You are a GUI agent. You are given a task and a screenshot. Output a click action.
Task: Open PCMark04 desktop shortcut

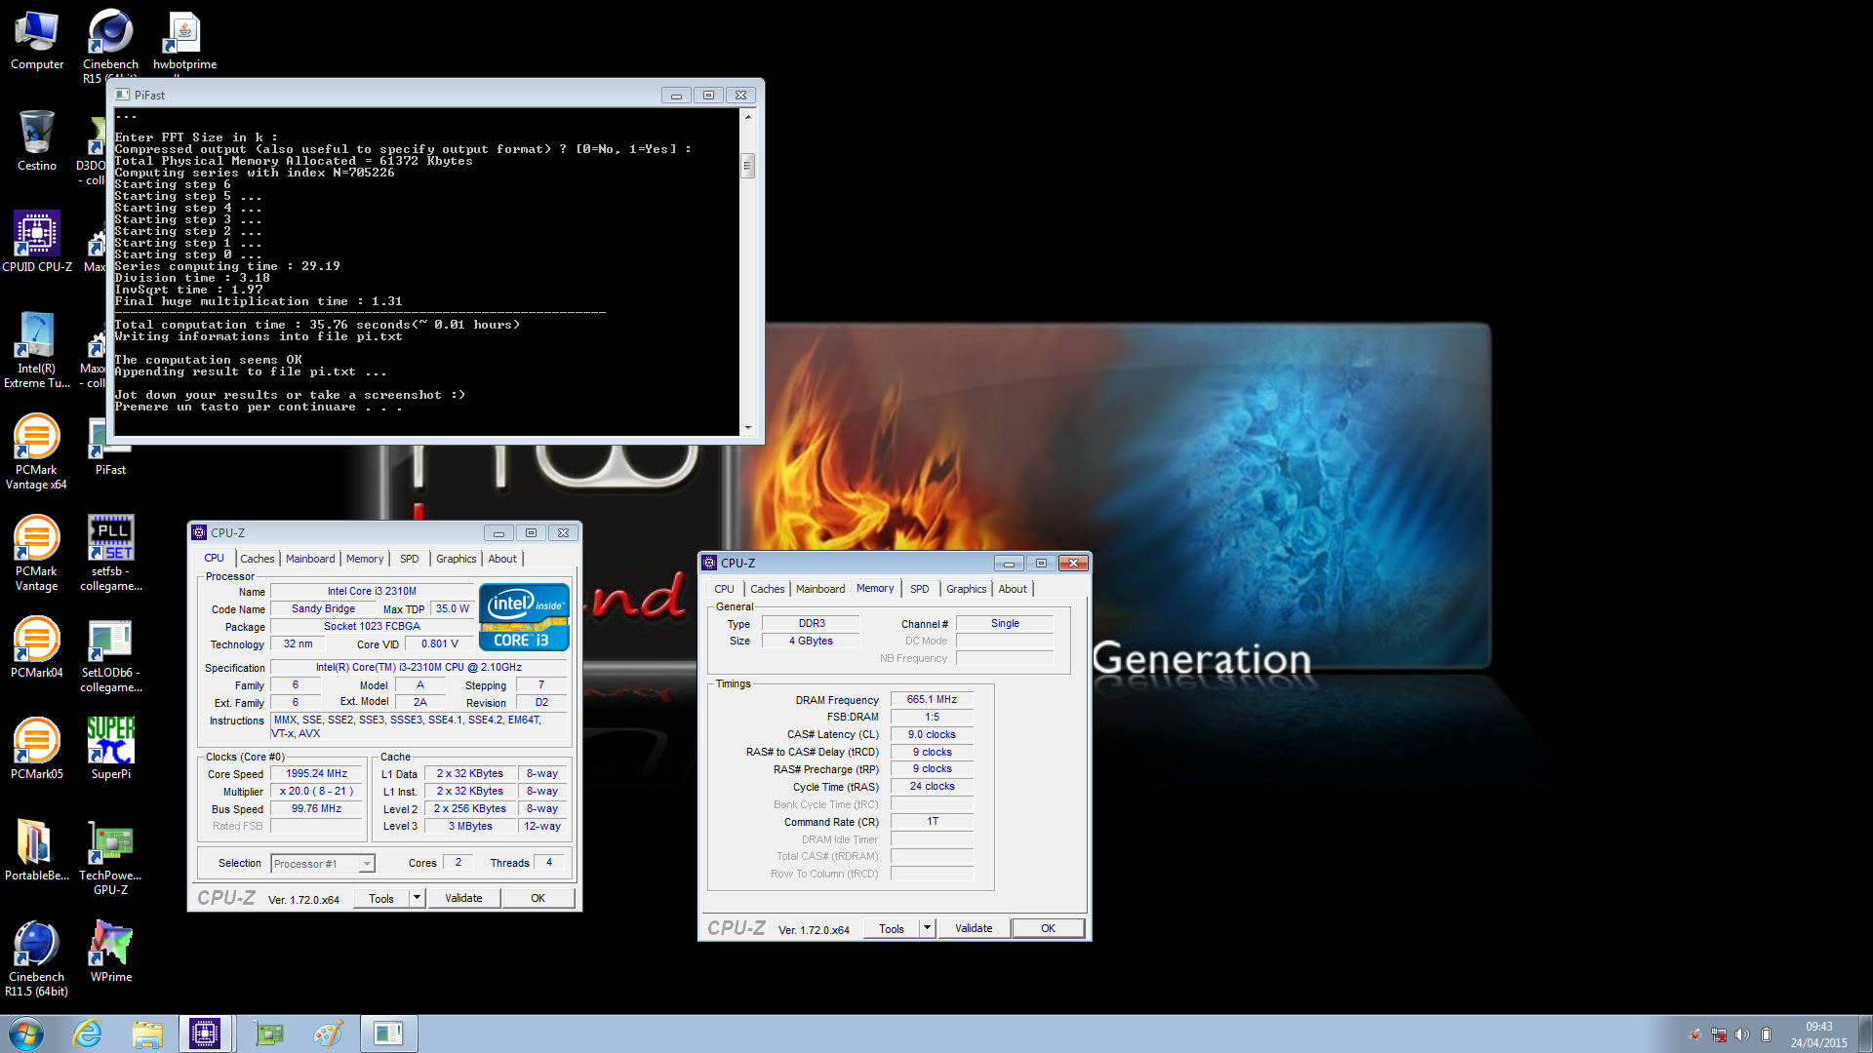(x=36, y=648)
